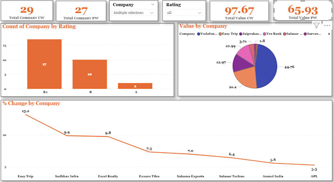Click the blue Vodafone pie slice
The height and width of the screenshot is (182, 334).
[x=266, y=66]
